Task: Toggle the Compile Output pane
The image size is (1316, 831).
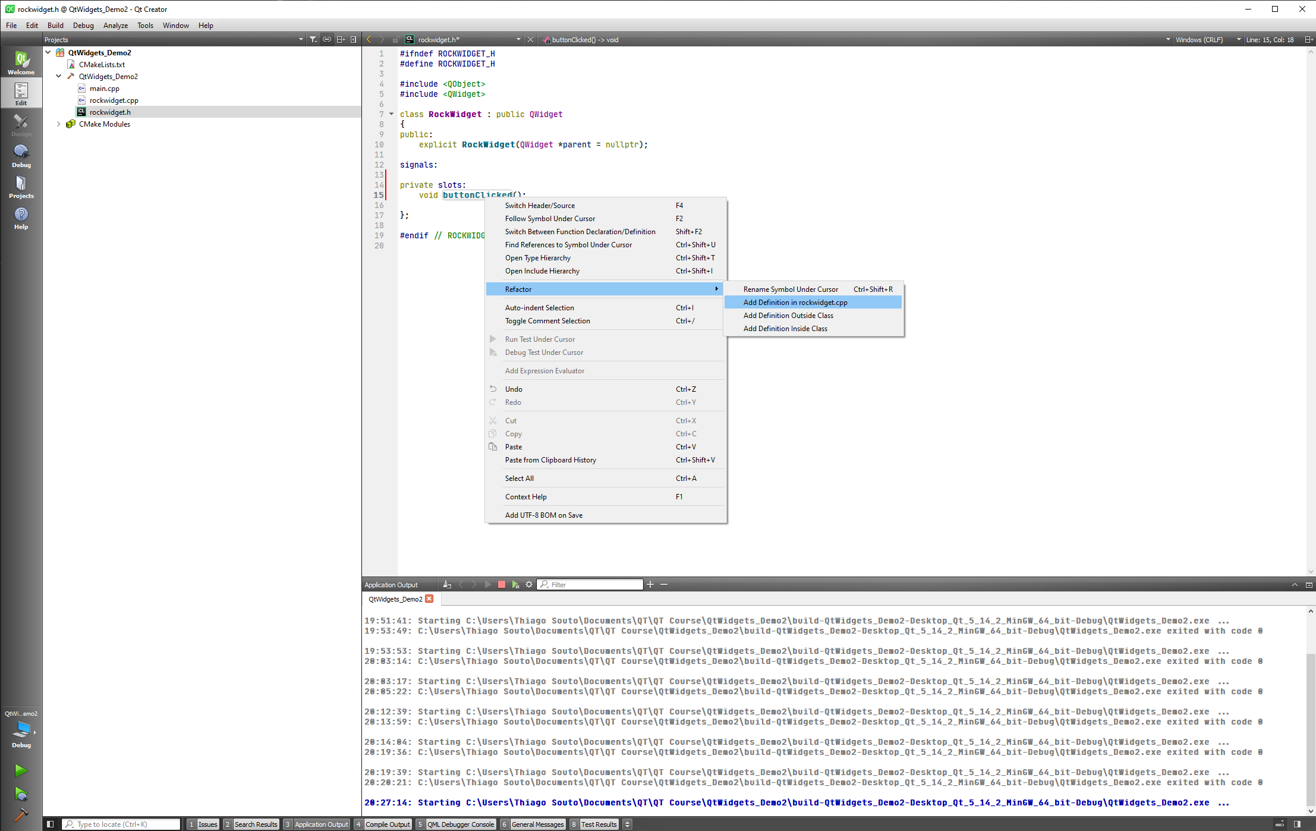Action: point(382,824)
